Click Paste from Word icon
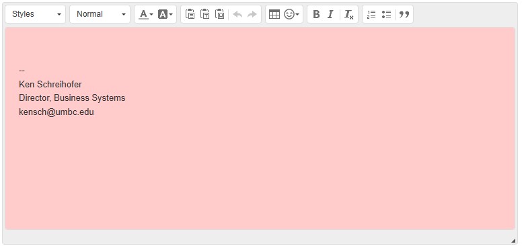Image resolution: width=524 pixels, height=246 pixels. tap(219, 14)
